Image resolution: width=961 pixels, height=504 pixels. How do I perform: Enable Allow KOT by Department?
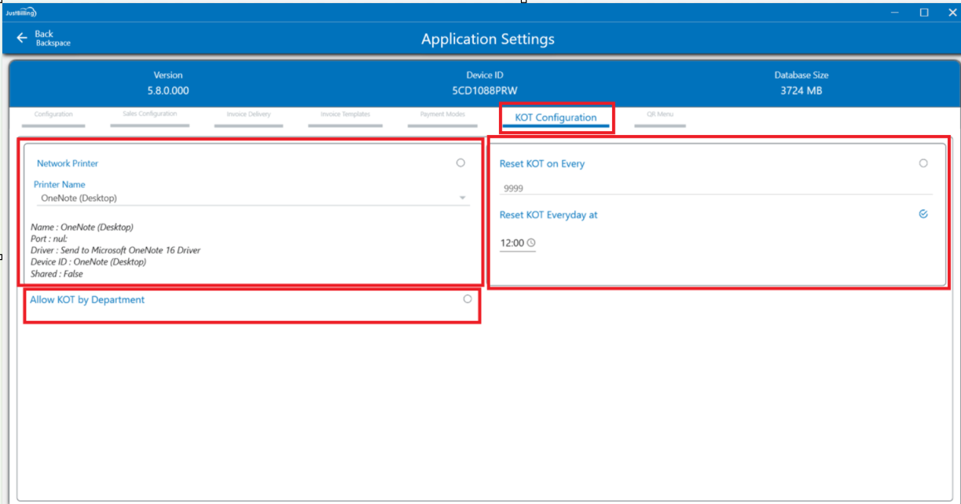tap(468, 299)
